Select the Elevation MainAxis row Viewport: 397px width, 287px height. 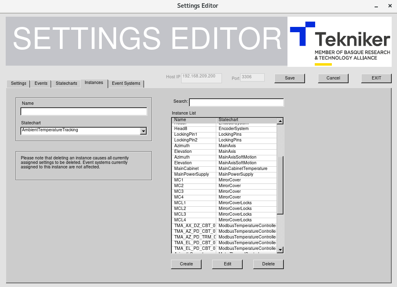coord(224,151)
